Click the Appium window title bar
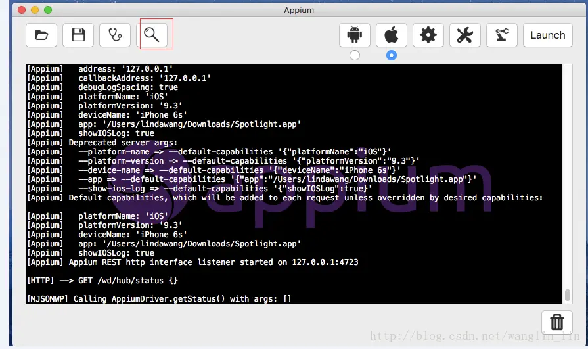Image resolution: width=588 pixels, height=349 pixels. point(298,10)
